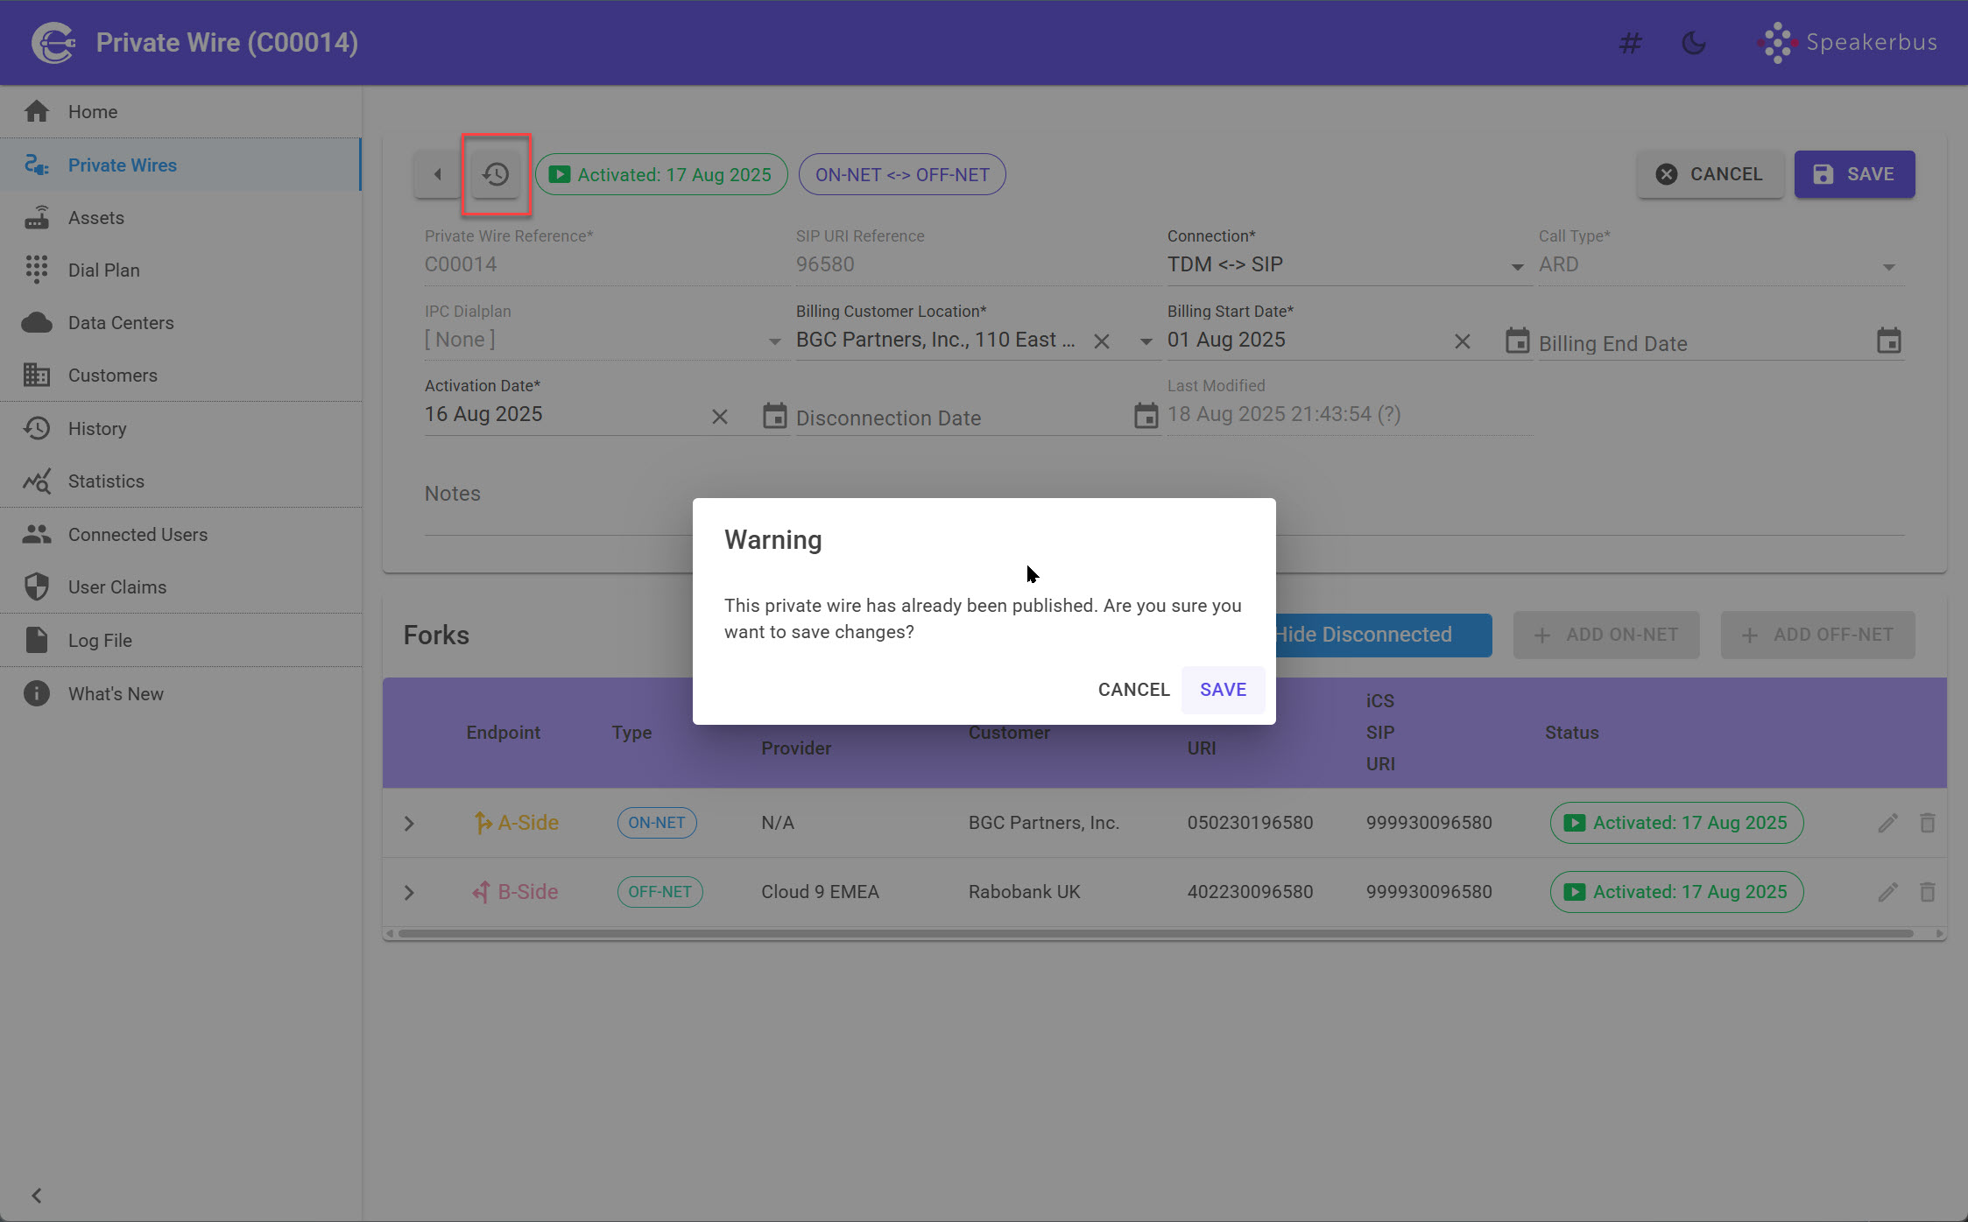Clear the Activation Date with the X

coord(720,417)
